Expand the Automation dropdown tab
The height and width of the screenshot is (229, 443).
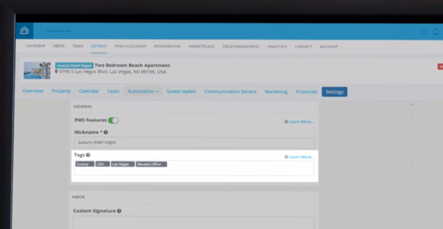tap(143, 91)
